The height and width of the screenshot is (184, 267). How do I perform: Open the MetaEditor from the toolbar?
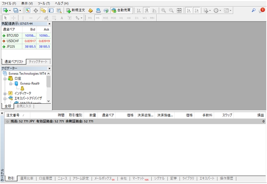tap(90, 11)
